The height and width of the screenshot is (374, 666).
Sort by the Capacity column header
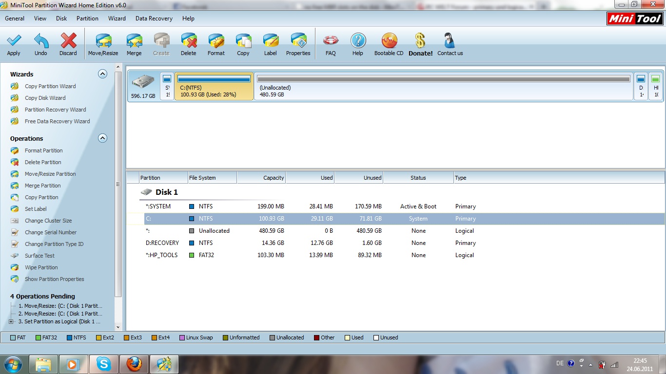pos(261,178)
